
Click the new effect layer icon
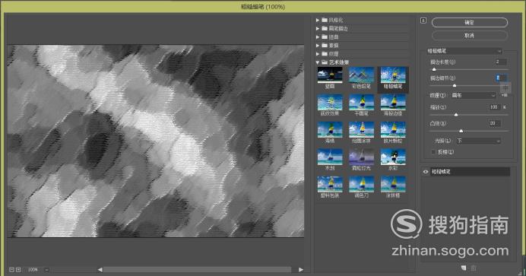click(x=464, y=268)
